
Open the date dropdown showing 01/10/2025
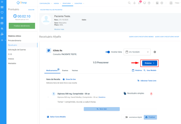(x=137, y=52)
